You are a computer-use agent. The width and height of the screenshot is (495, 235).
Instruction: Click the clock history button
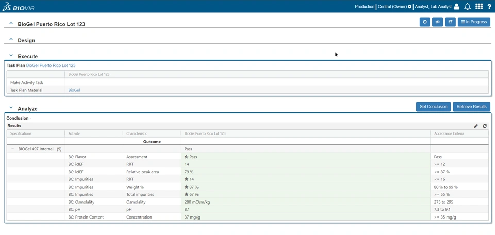pos(424,22)
